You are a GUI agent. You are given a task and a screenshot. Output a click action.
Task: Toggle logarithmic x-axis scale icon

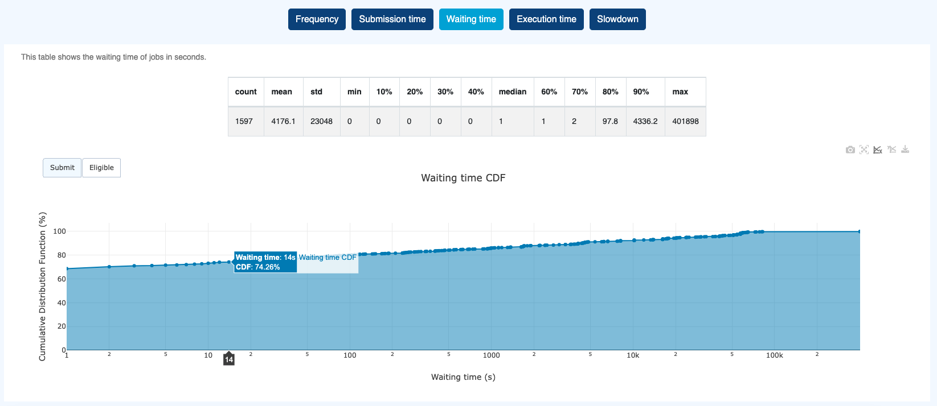878,150
